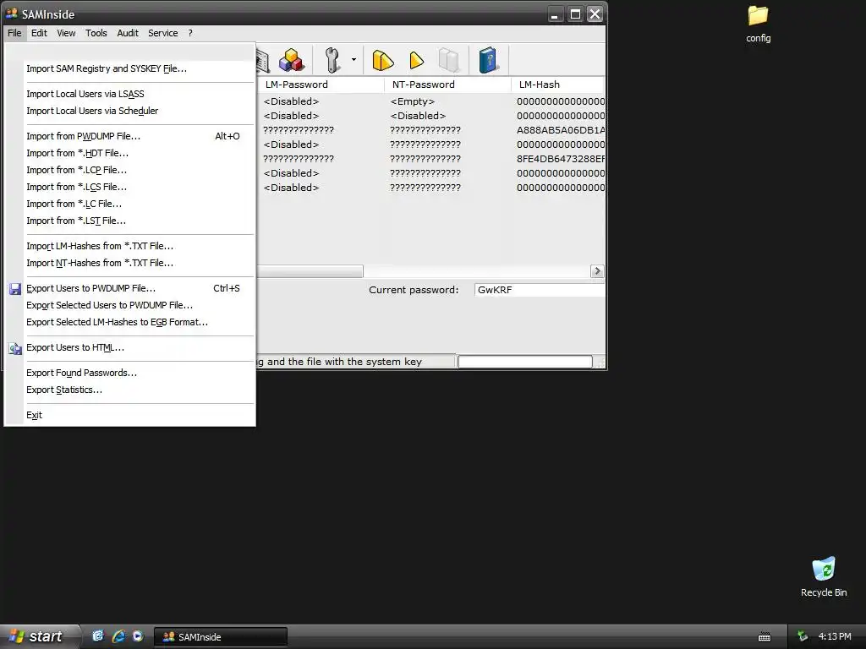Click the floppy disk Export Users icon
866x649 pixels.
pos(15,289)
